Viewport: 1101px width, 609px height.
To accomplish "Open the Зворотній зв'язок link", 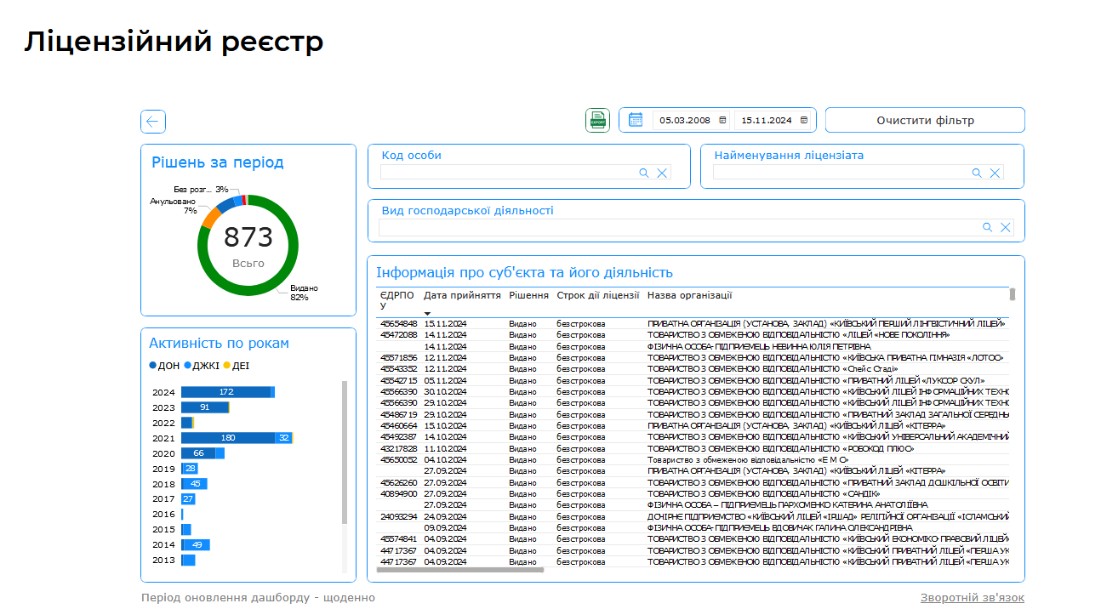I will [x=972, y=598].
